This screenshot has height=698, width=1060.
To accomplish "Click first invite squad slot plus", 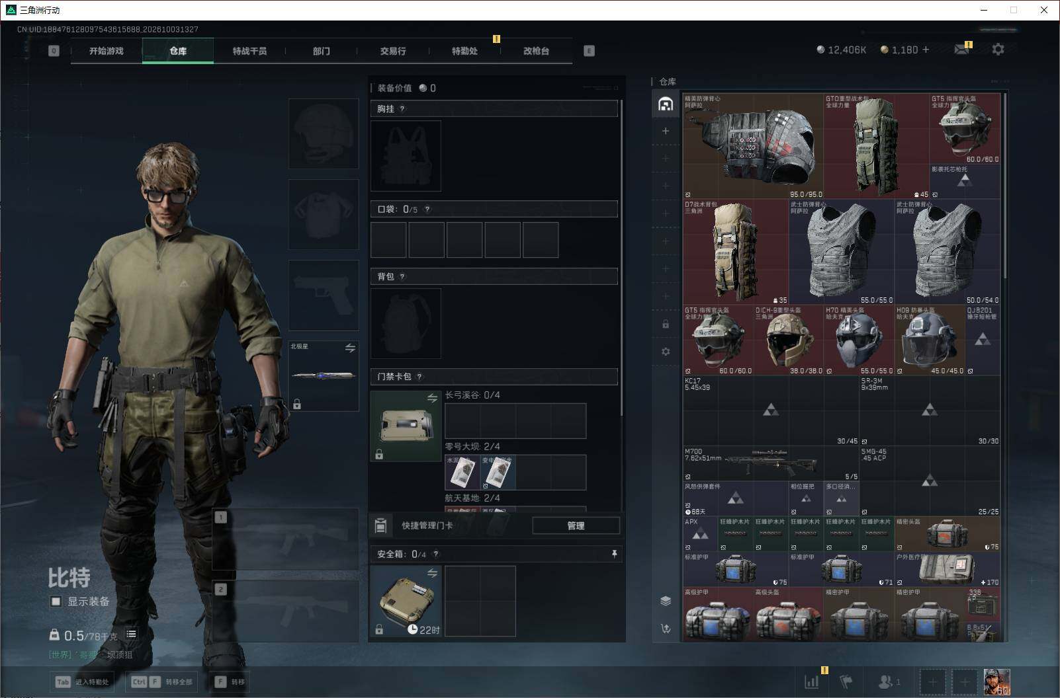I will (x=932, y=681).
